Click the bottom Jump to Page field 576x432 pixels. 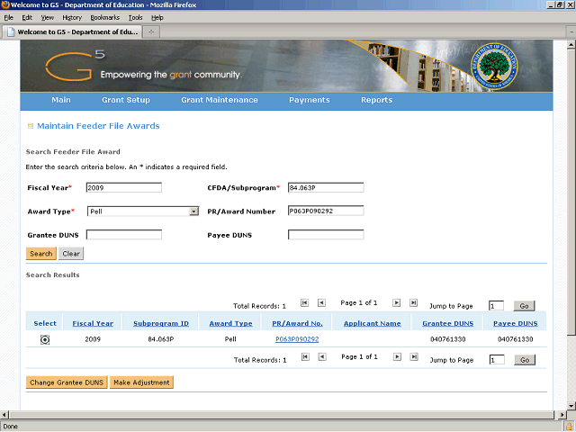[497, 360]
